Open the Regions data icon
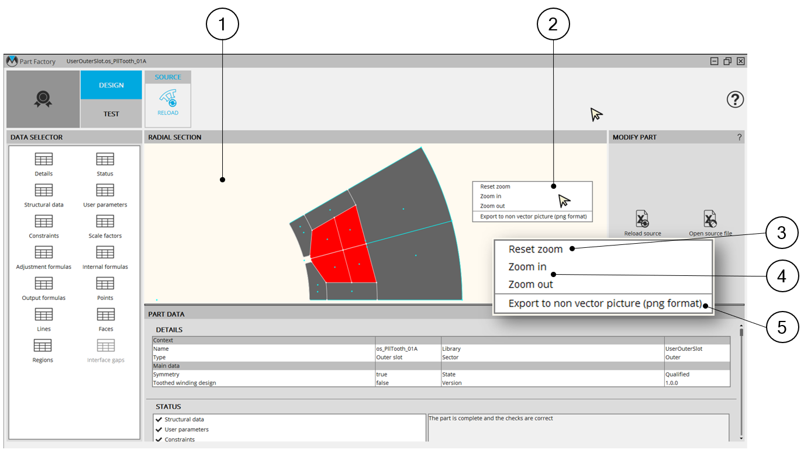This screenshot has width=804, height=453. 44,345
